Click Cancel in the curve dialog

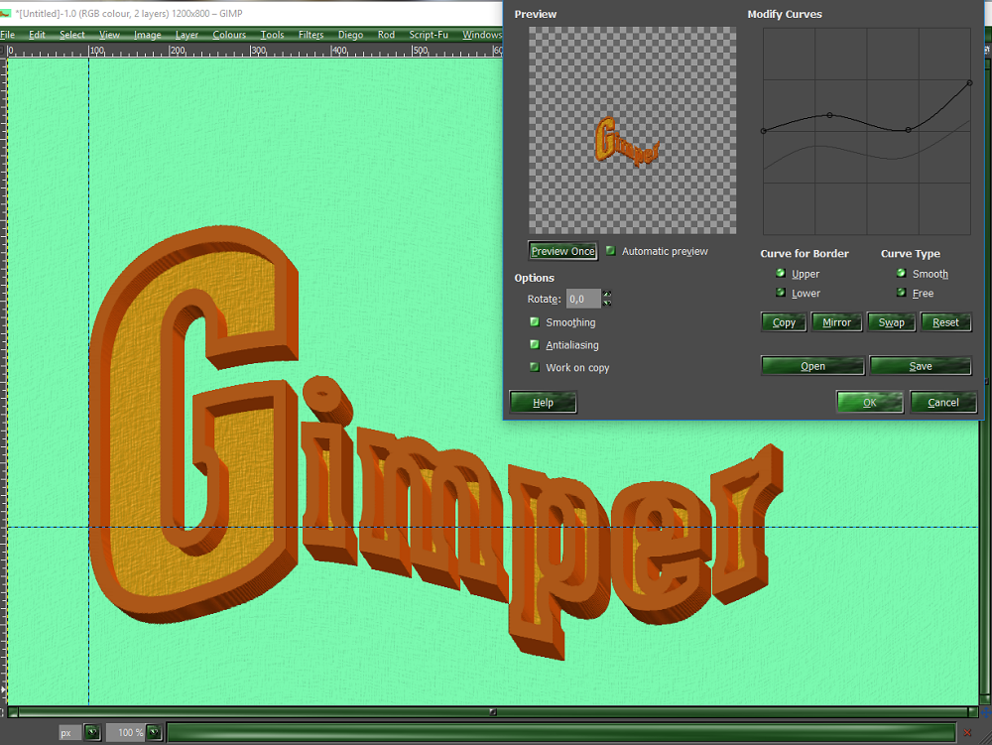coord(943,402)
